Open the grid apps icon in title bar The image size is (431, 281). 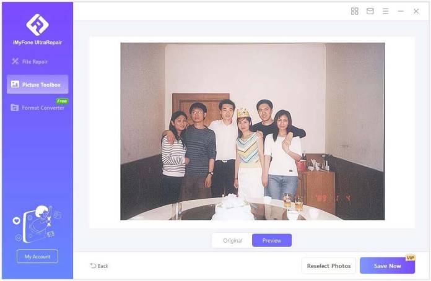click(x=355, y=11)
